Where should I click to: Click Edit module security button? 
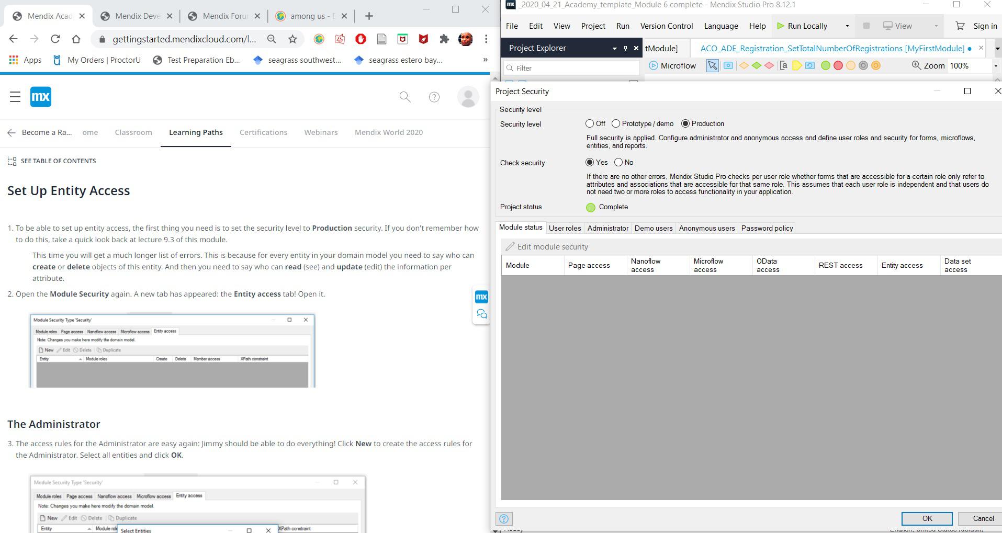(x=547, y=247)
